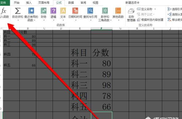Select column G header
182x119 pixels.
coord(121,29)
